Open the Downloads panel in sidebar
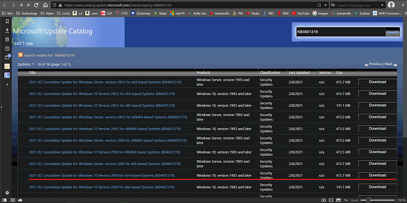The height and width of the screenshot is (203, 407). 7,30
